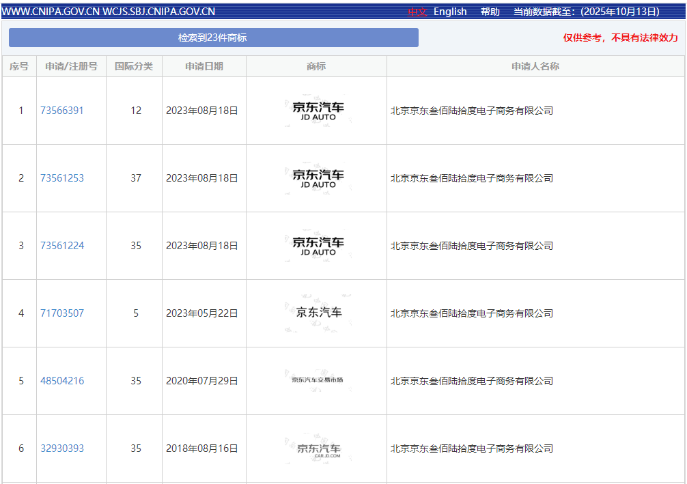The width and height of the screenshot is (687, 484).
Task: Click the JD AUTO logo in row 1
Action: [318, 111]
